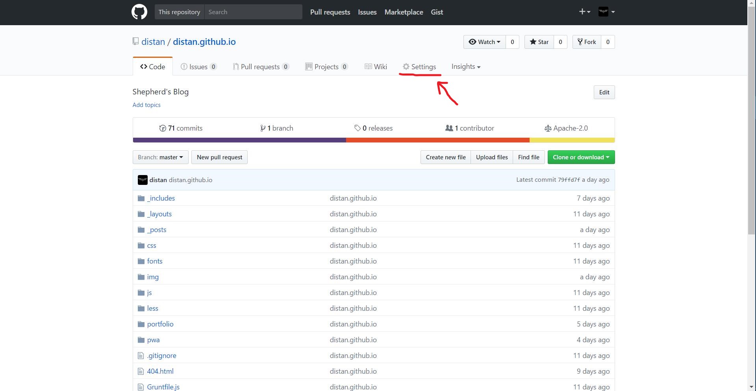Open the user avatar account menu

606,12
